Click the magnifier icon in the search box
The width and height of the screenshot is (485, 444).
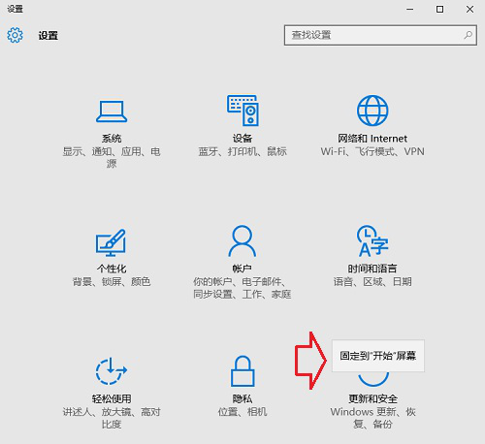pos(468,35)
